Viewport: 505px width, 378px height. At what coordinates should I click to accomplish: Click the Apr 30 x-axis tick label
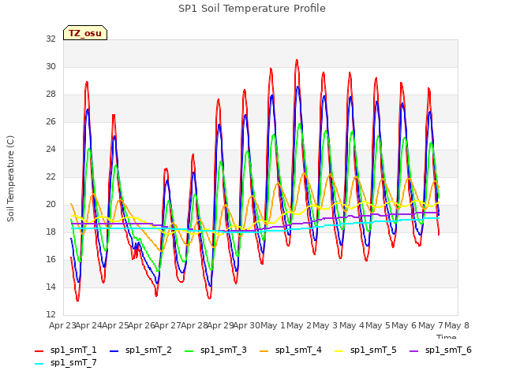coord(247,325)
